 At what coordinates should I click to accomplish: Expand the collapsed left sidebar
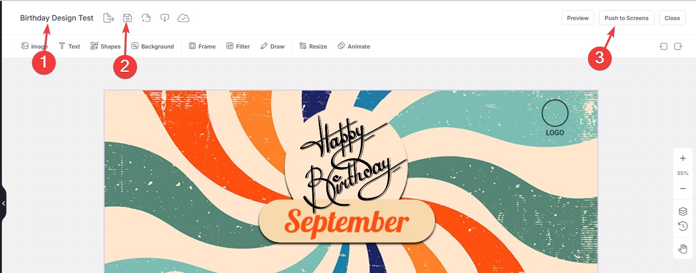click(x=3, y=203)
